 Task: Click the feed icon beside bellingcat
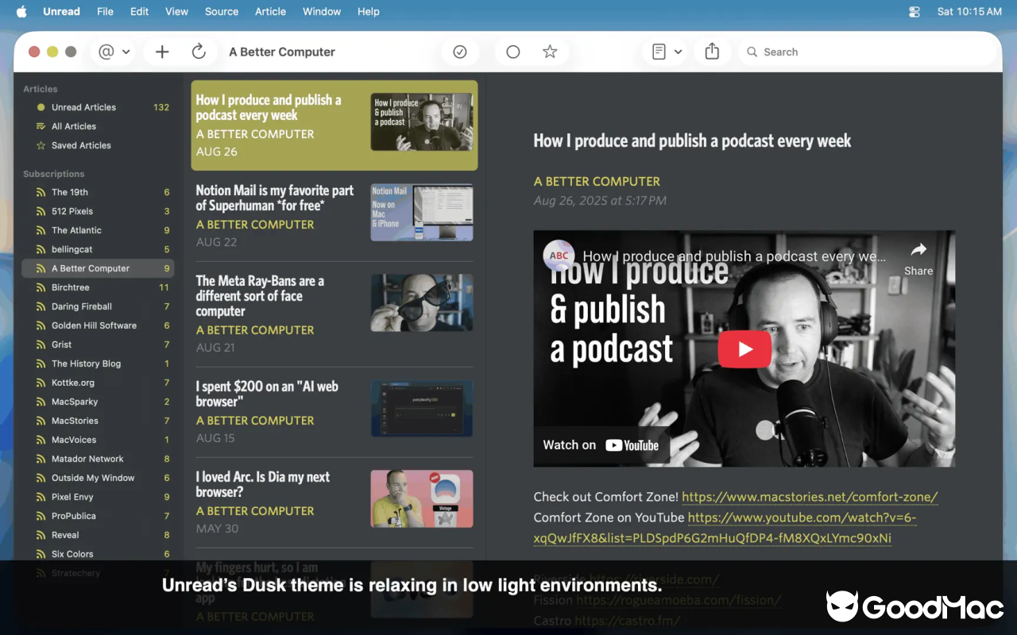(x=41, y=249)
